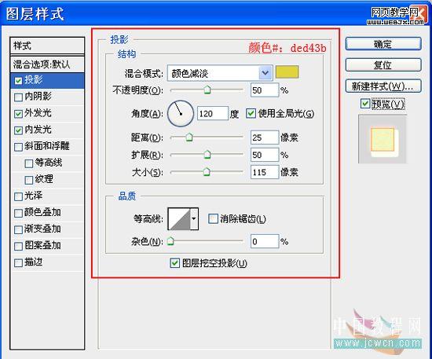Click the 新建样式(W)... button
This screenshot has width=432, height=359.
point(383,86)
